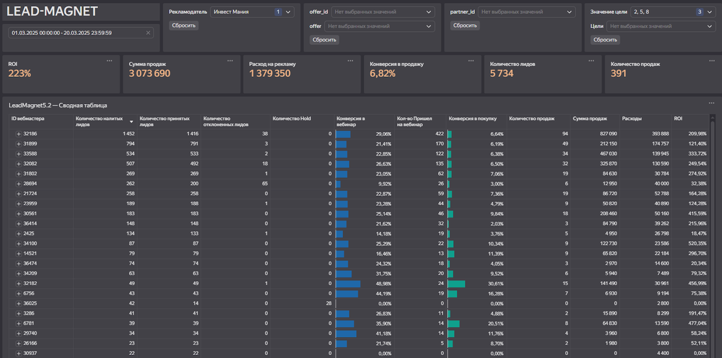Expand row for webmaster 36474
Image resolution: width=722 pixels, height=358 pixels.
pyautogui.click(x=18, y=263)
